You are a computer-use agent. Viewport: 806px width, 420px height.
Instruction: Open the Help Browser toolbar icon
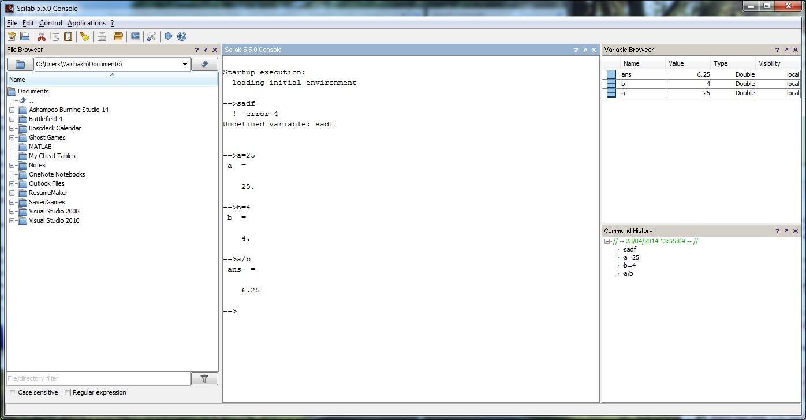(x=182, y=36)
